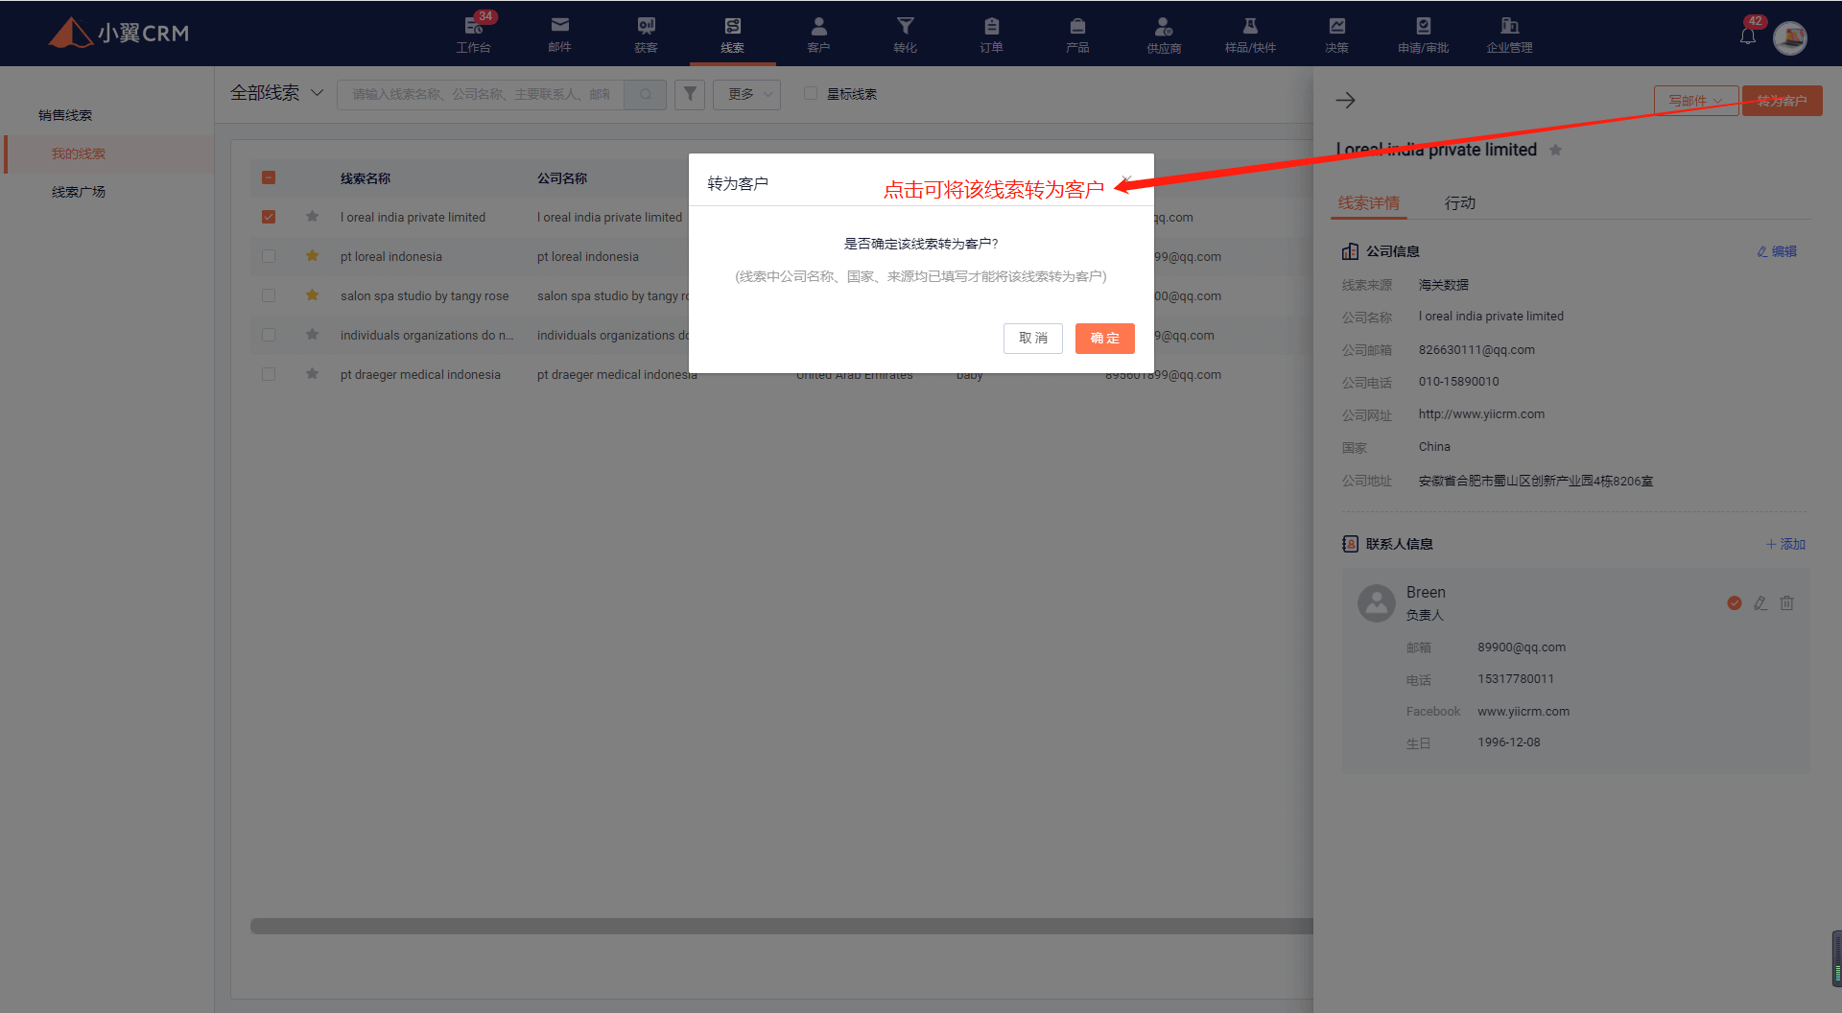1842x1013 pixels.
Task: Check the salon spa studio row checkbox
Action: 269,295
